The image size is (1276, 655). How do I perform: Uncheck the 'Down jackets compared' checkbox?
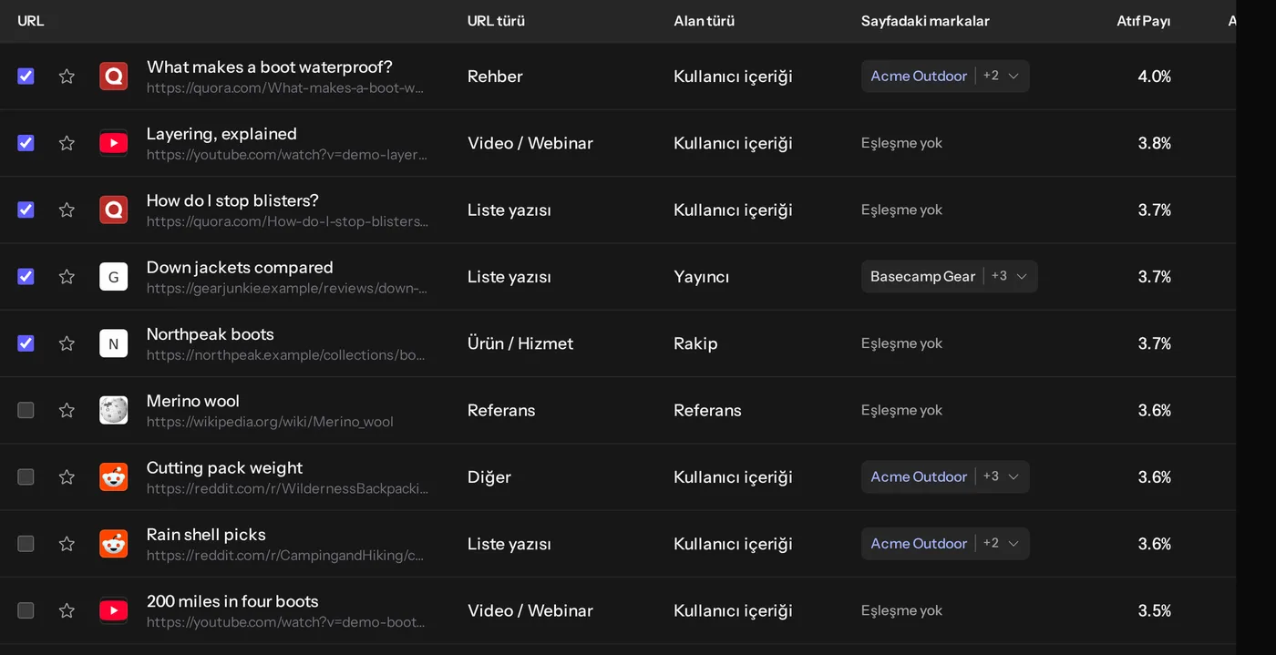click(x=26, y=277)
